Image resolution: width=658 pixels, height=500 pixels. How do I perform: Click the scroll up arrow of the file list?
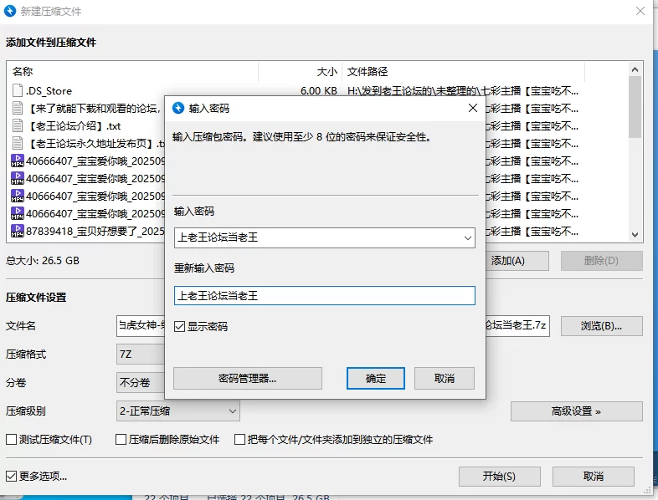click(x=635, y=69)
